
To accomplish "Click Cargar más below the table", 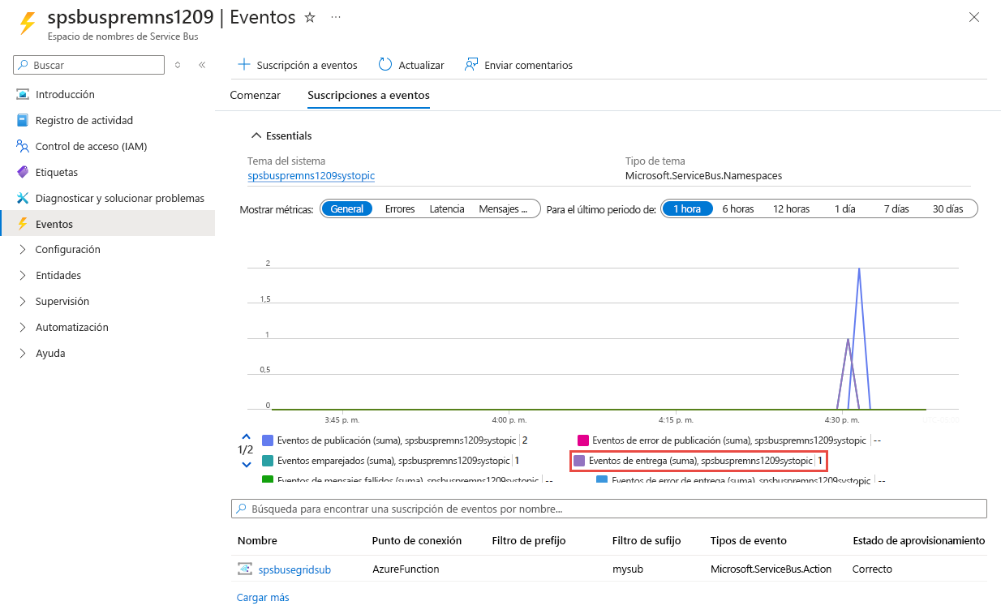I will tap(263, 596).
